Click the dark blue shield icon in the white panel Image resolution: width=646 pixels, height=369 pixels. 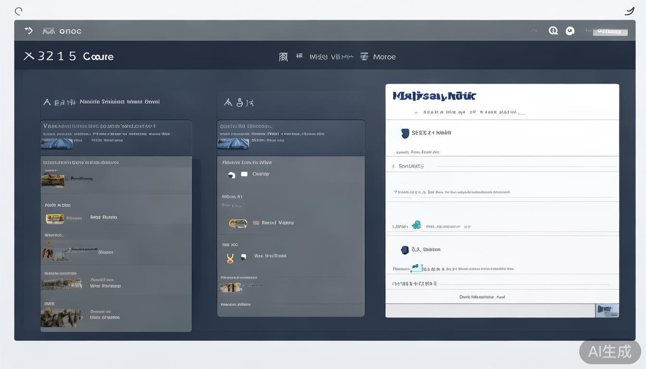pos(405,133)
